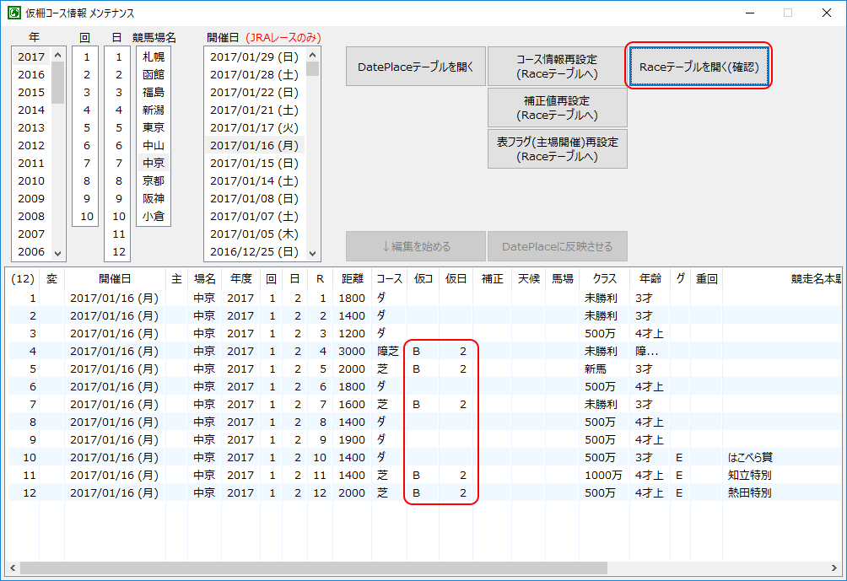Select 福島 in the racecourse list
Image resolution: width=847 pixels, height=581 pixels.
tap(154, 92)
